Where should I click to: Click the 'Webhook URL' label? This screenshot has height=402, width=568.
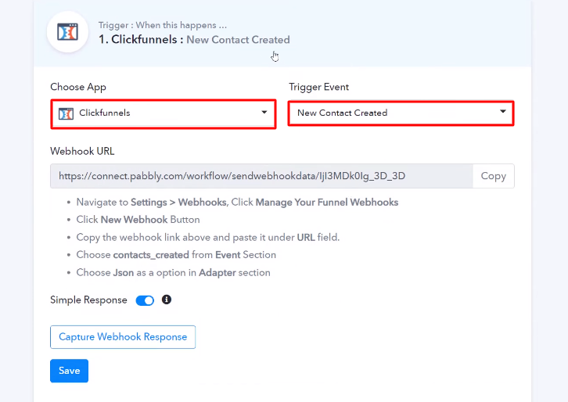[82, 151]
